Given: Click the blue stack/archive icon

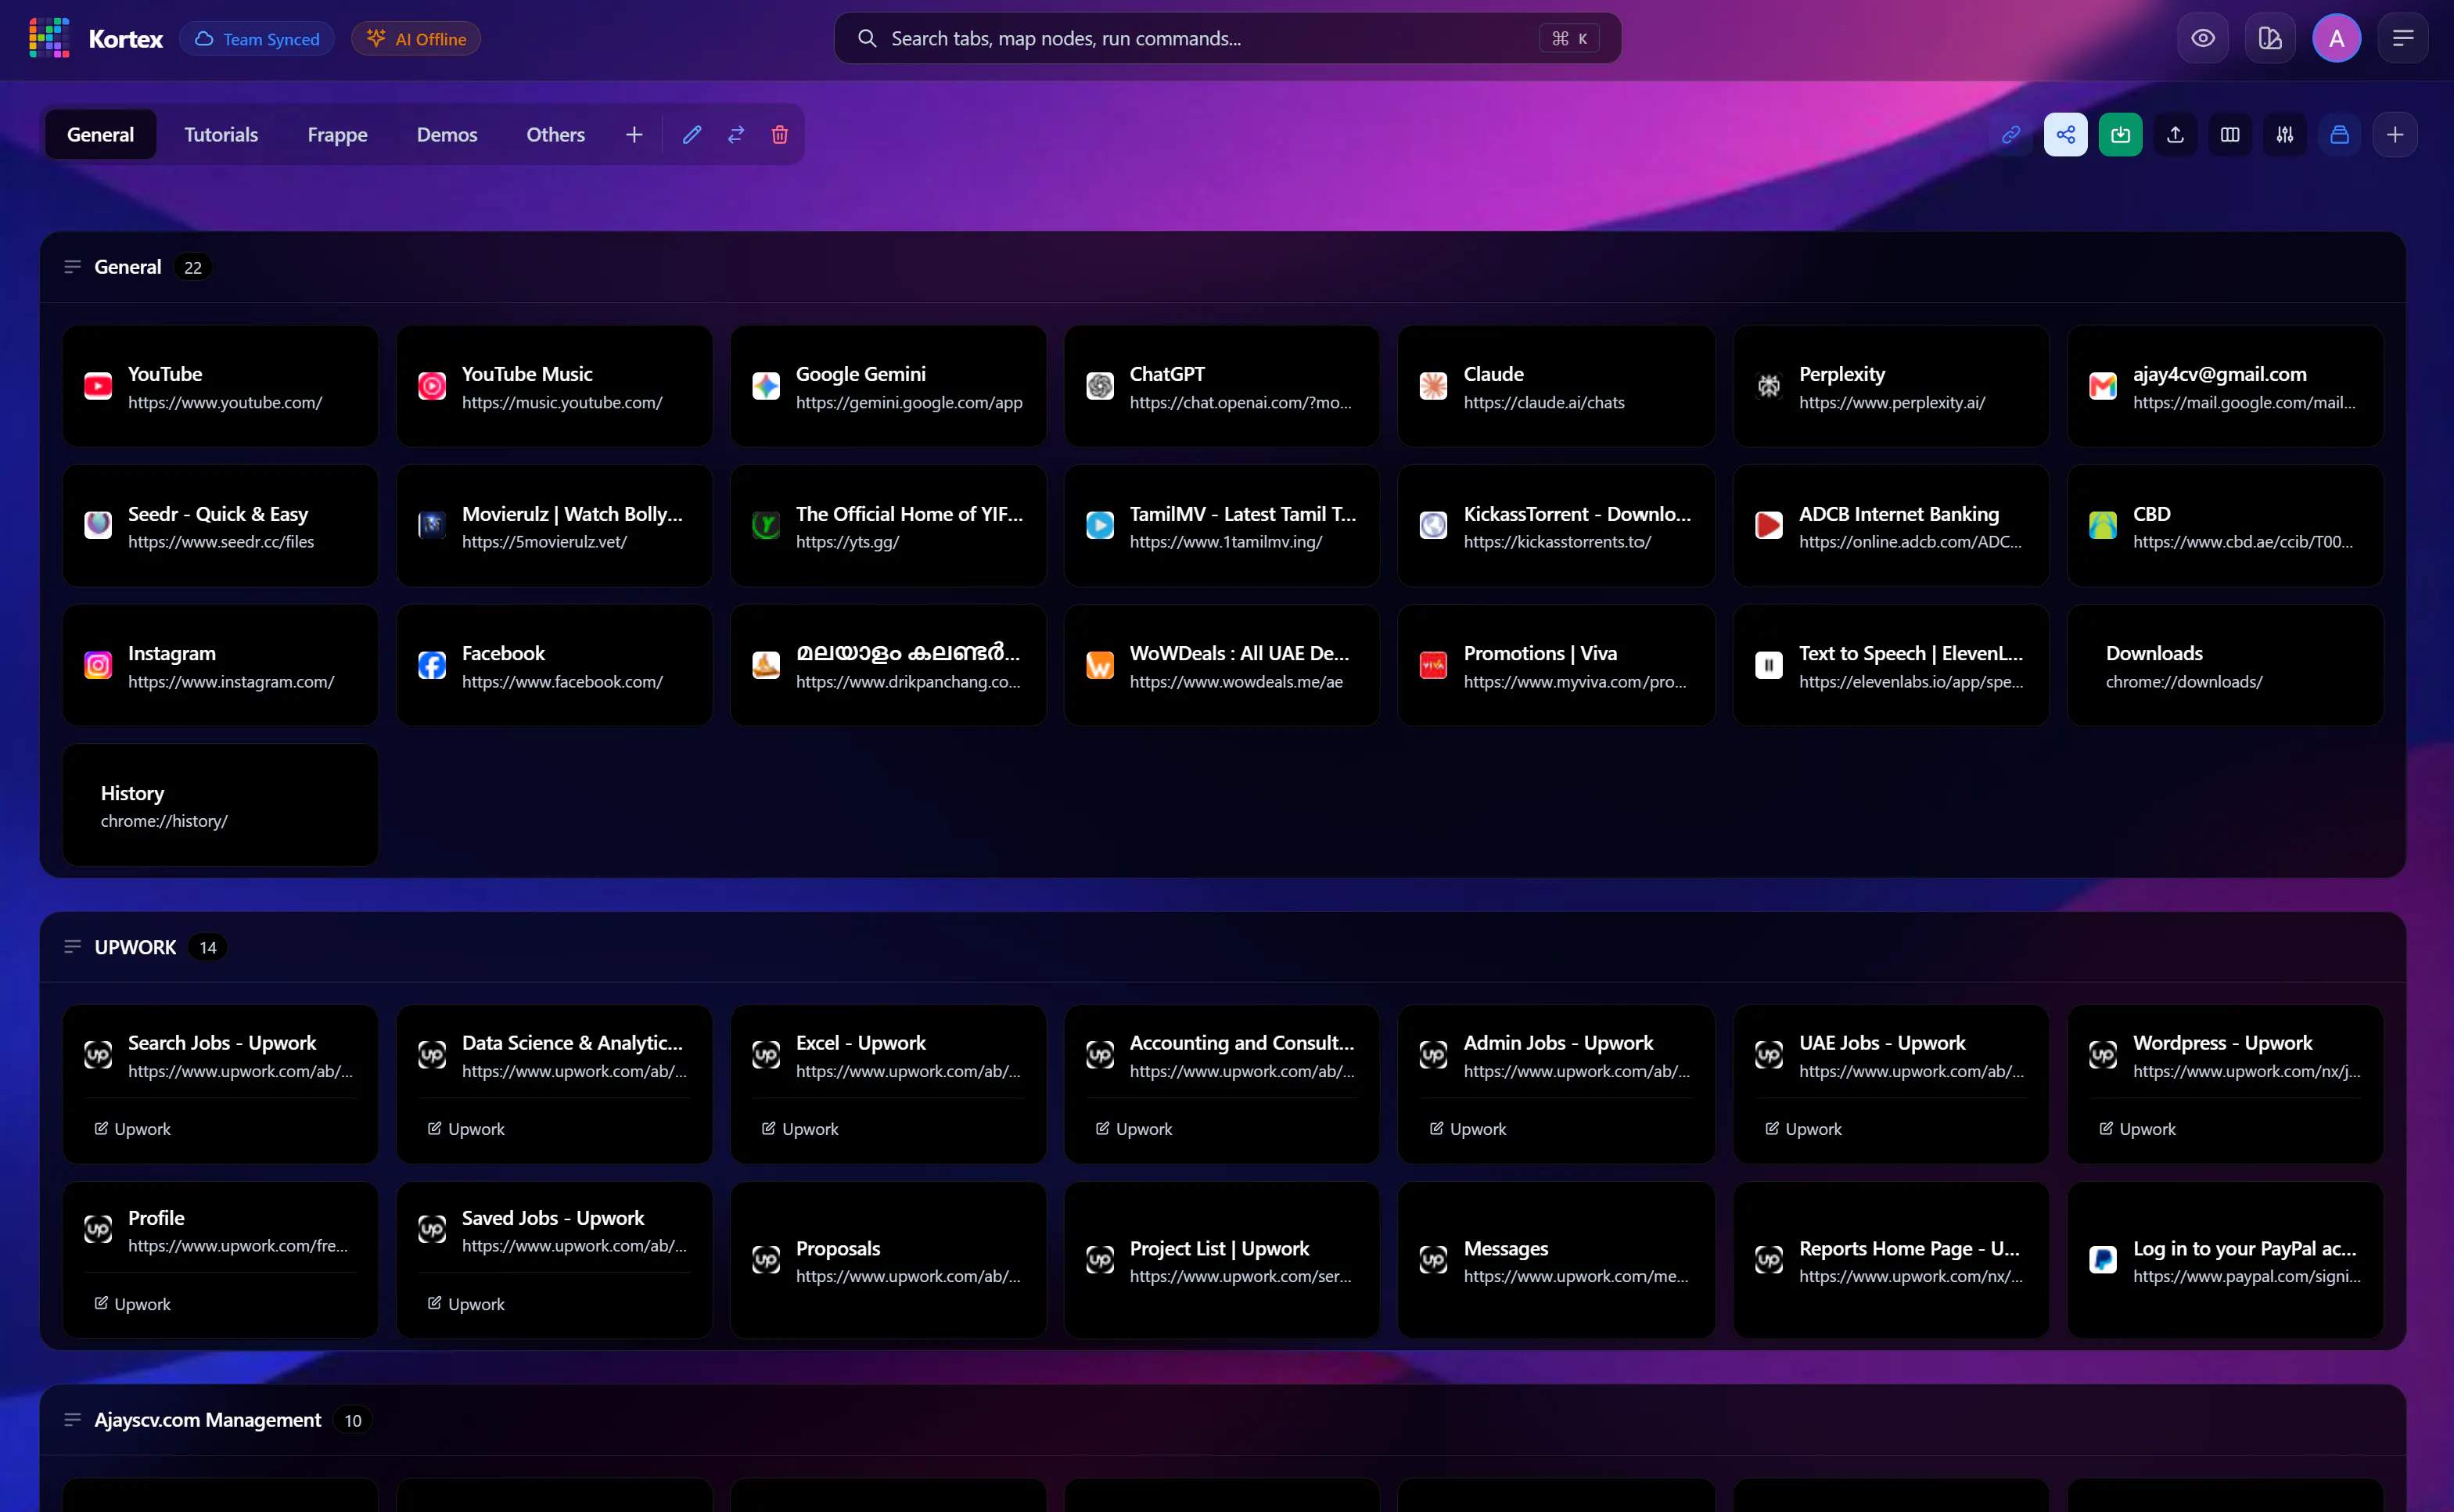Looking at the screenshot, I should click(x=2340, y=135).
